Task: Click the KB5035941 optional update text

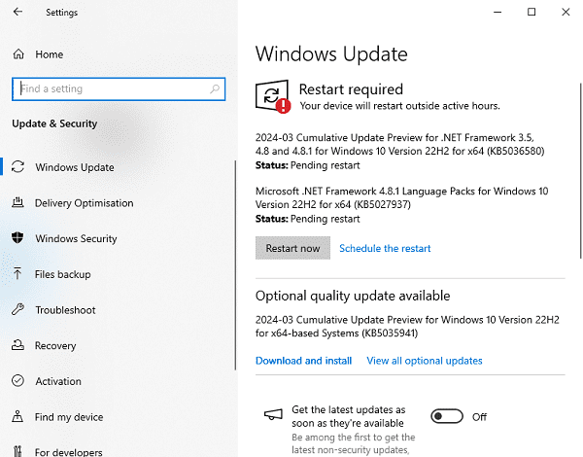Action: 407,327
